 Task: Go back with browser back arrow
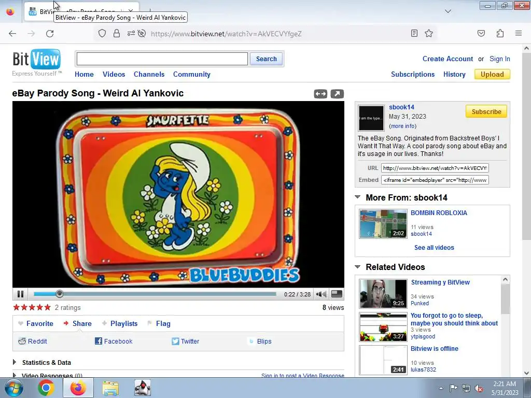[x=12, y=33]
